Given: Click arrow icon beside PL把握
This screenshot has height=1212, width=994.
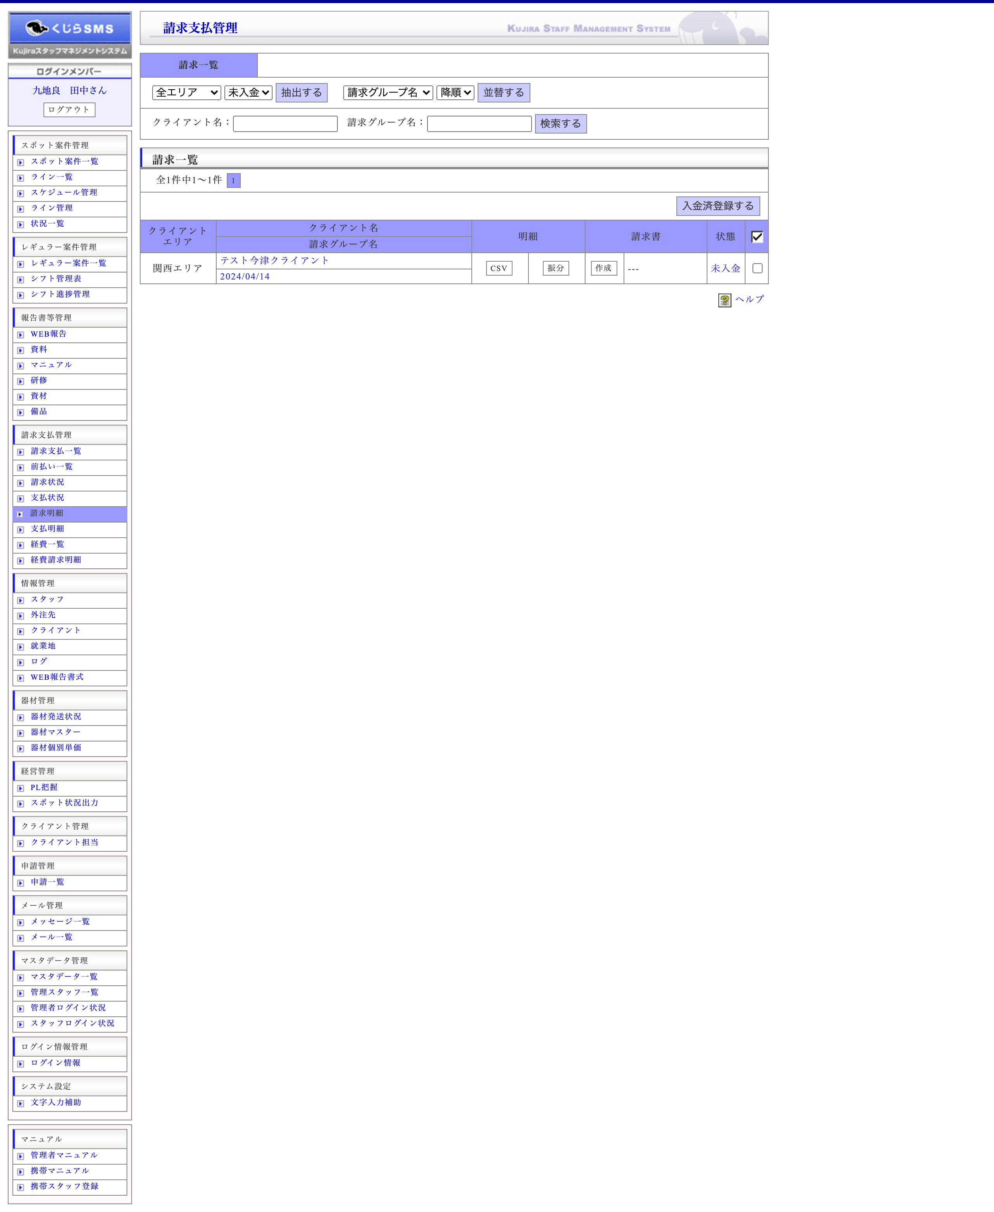Looking at the screenshot, I should [21, 788].
